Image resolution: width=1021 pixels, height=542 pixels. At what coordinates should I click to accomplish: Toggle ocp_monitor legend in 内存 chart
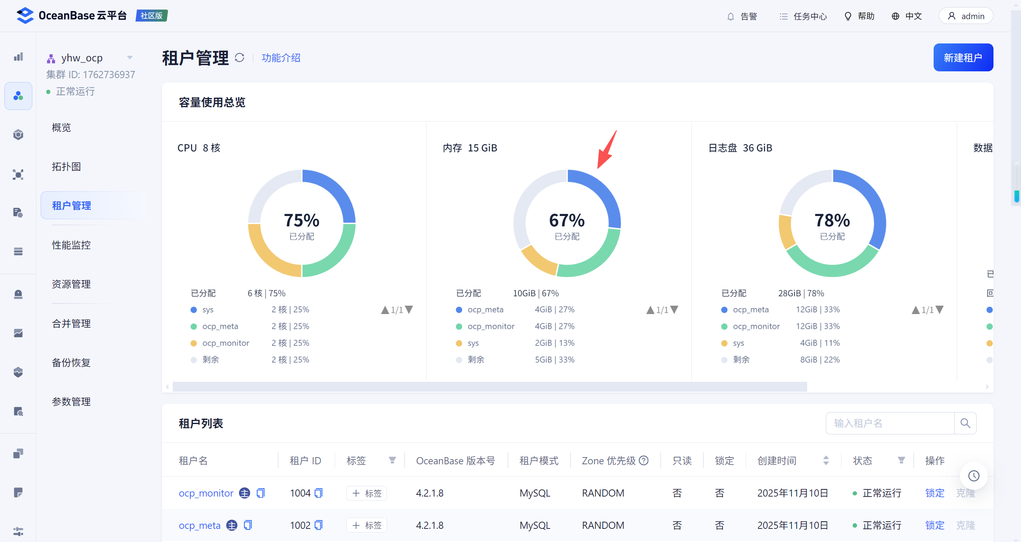[490, 326]
